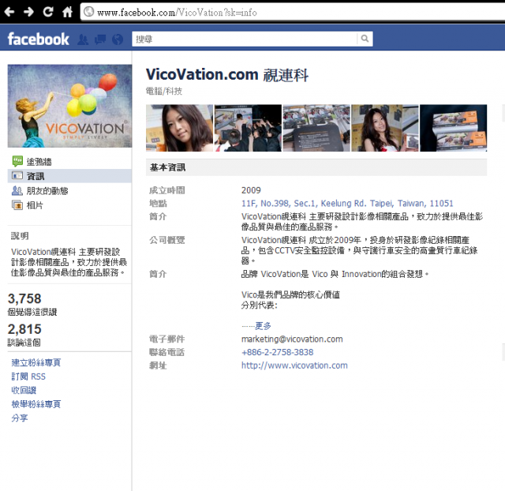Viewport: 505px width, 491px height.
Task: Click the 資訊 card icon in sidebar
Action: point(17,175)
